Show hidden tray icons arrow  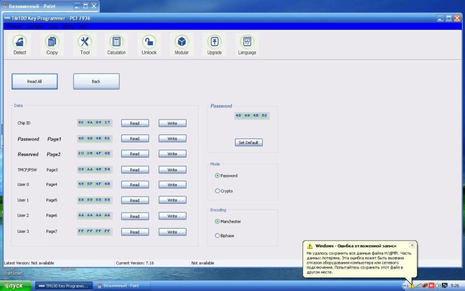(405, 286)
